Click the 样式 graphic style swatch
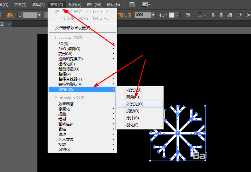The height and width of the screenshot is (172, 251). [172, 15]
